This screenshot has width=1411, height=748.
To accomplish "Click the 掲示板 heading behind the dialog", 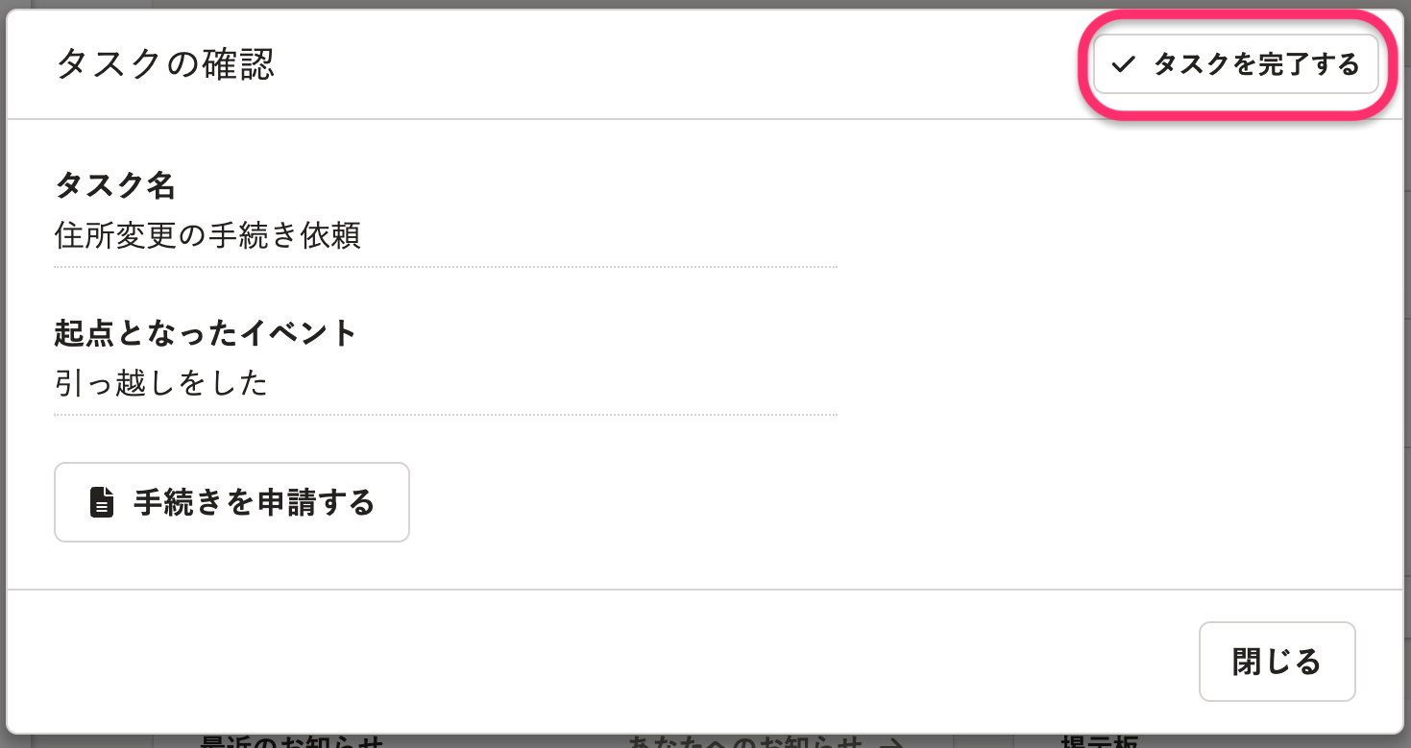I will tap(1099, 742).
